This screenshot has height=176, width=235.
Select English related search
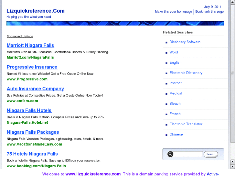pyautogui.click(x=175, y=62)
